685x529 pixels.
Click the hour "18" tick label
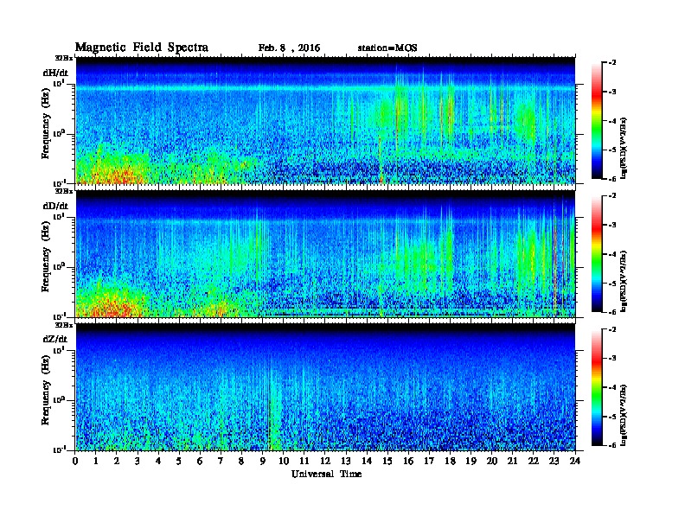450,461
